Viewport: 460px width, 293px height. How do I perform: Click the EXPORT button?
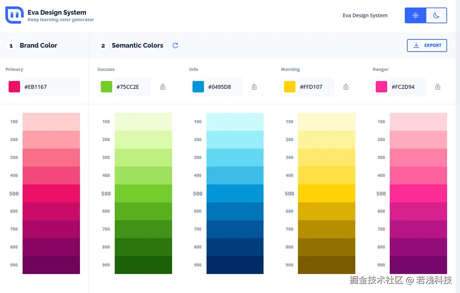pos(427,45)
